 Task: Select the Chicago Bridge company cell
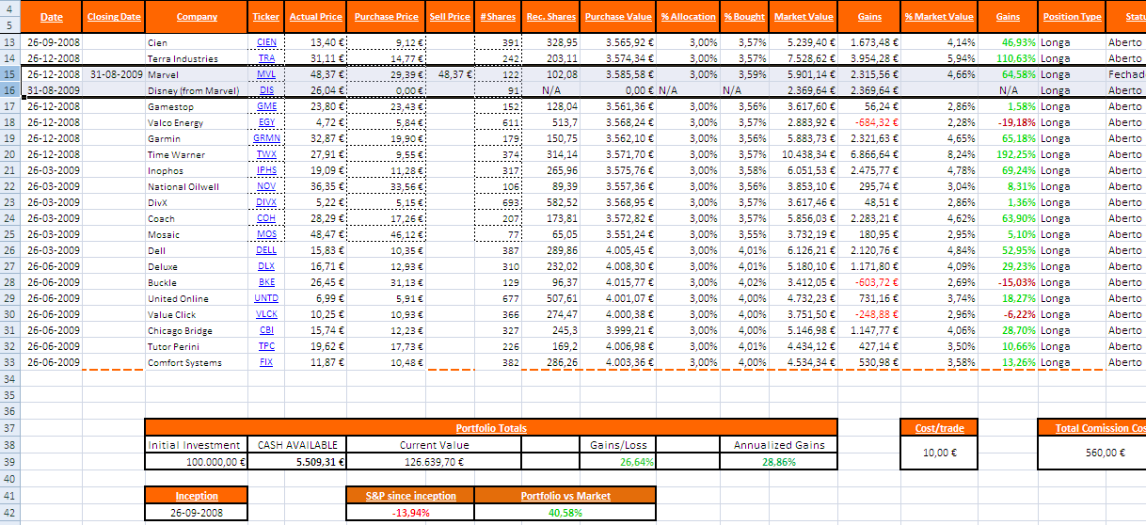(197, 330)
